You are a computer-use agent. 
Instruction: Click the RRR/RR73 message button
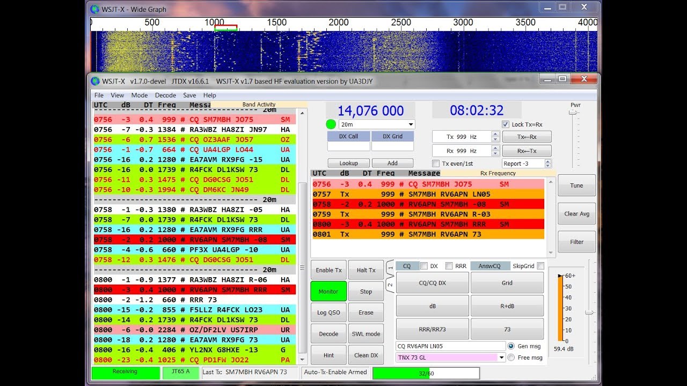(432, 329)
